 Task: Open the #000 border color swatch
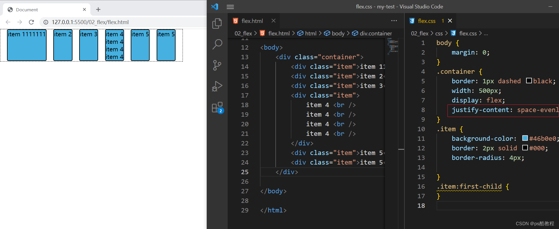tap(525, 148)
